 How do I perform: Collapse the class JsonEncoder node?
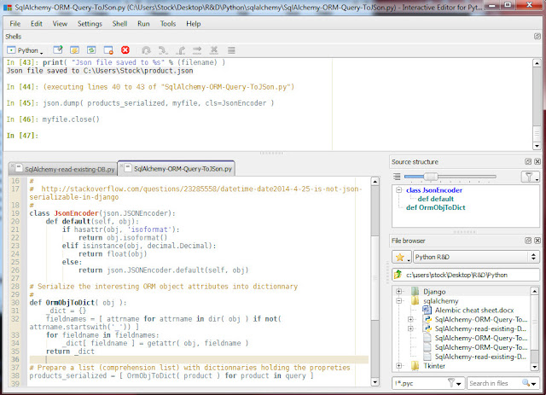[399, 190]
